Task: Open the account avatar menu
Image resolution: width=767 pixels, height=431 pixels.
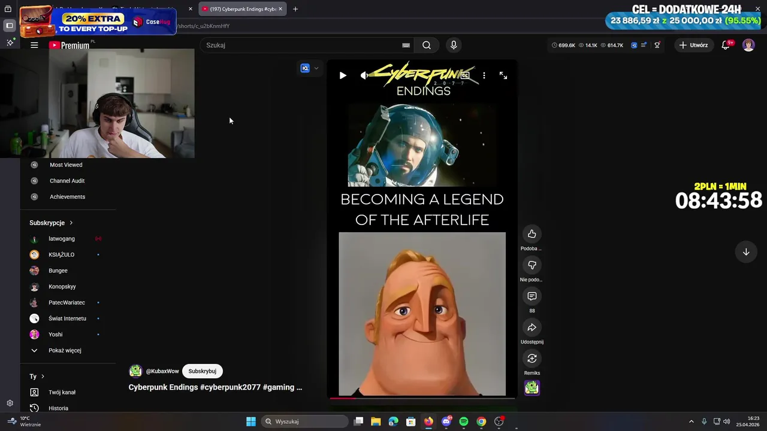Action: (748, 45)
